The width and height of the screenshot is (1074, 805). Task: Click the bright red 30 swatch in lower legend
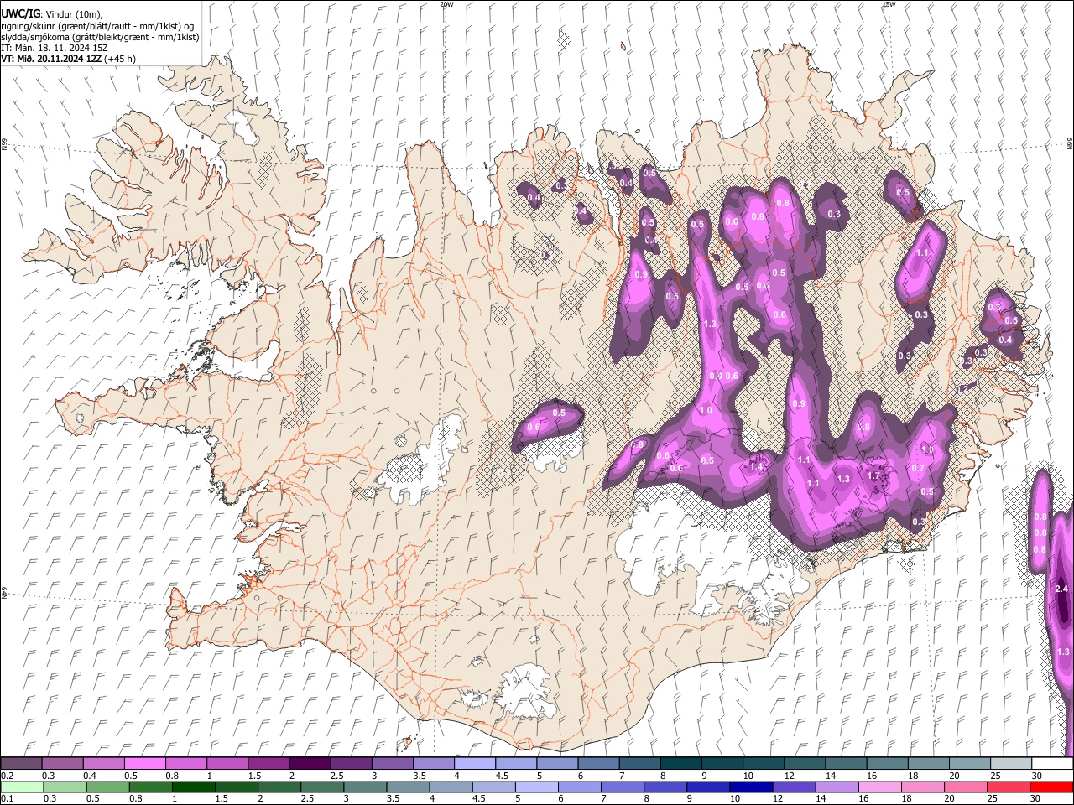click(1051, 787)
